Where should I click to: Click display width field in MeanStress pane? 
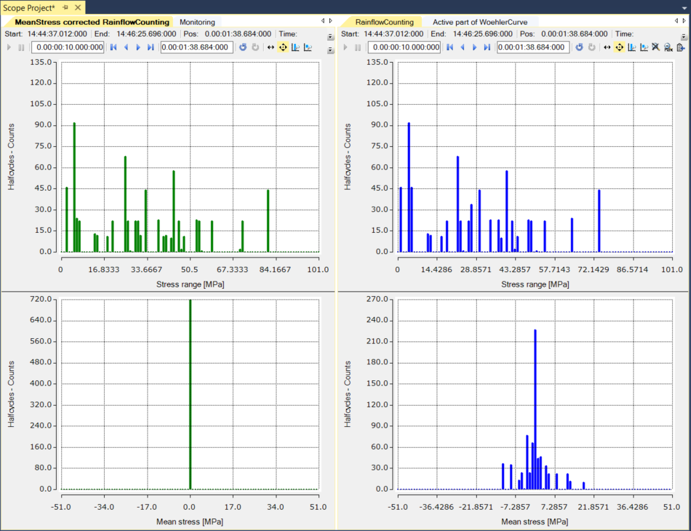[x=68, y=47]
